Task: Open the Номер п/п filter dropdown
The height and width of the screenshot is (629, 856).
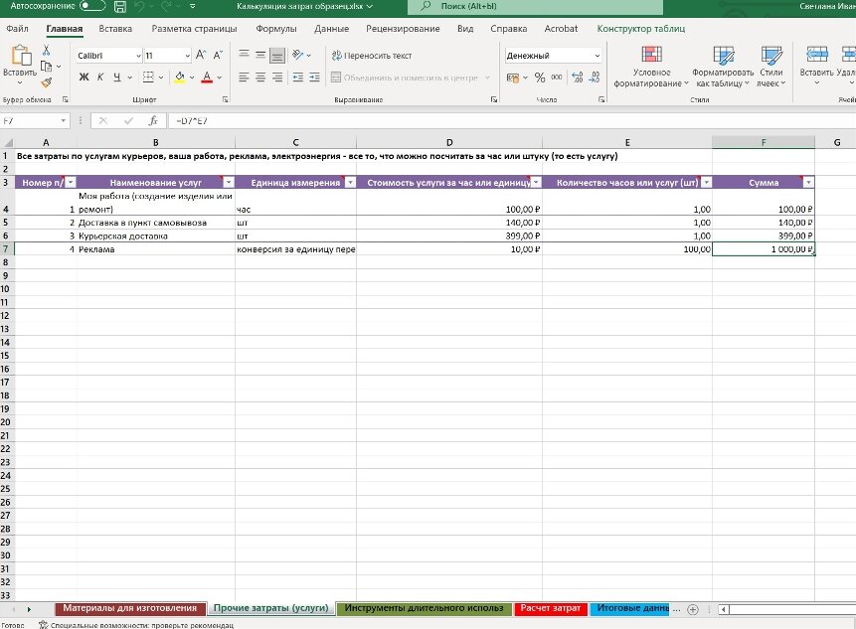Action: click(71, 183)
